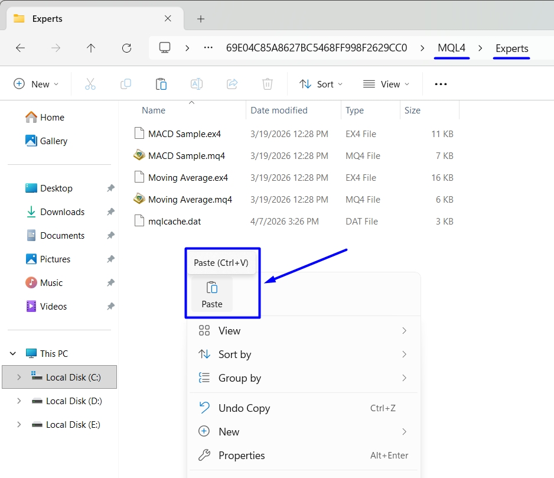Viewport: 554px width, 478px height.
Task: Click the This PC monitor icon in address bar
Action: click(165, 48)
